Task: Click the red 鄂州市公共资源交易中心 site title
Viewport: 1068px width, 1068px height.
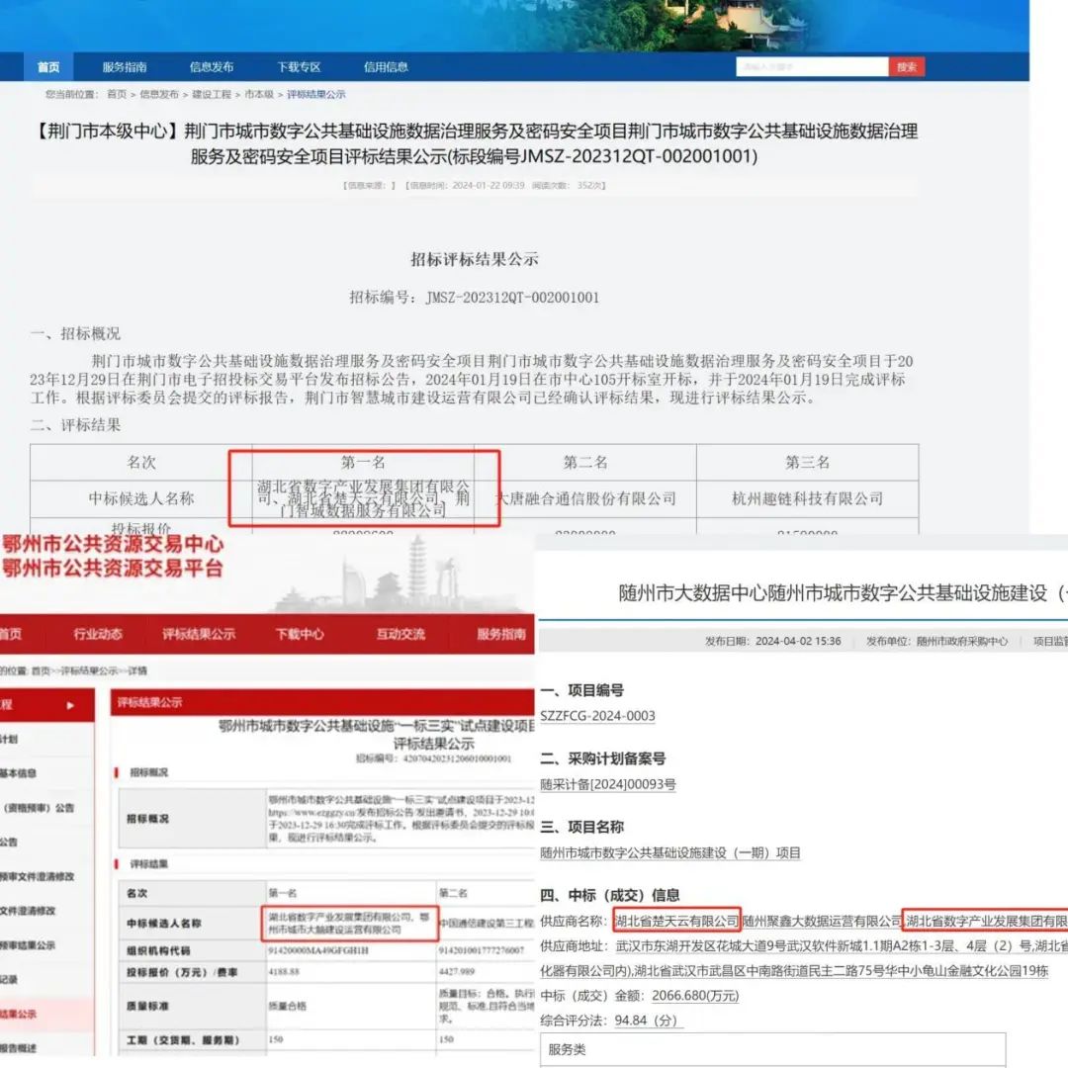Action: click(113, 544)
